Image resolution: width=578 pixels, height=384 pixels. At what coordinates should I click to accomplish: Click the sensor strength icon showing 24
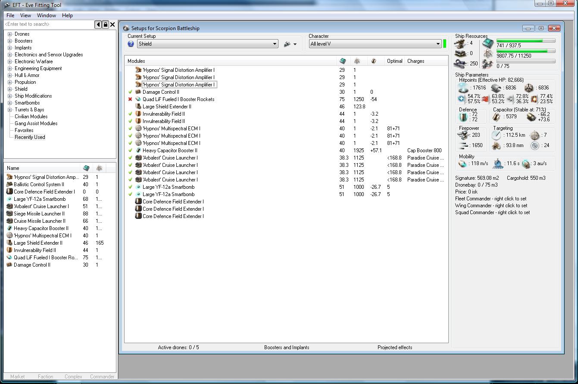pos(534,146)
